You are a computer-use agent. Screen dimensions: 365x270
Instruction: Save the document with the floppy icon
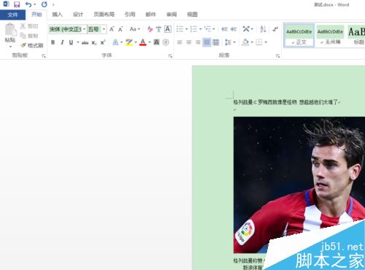17,4
